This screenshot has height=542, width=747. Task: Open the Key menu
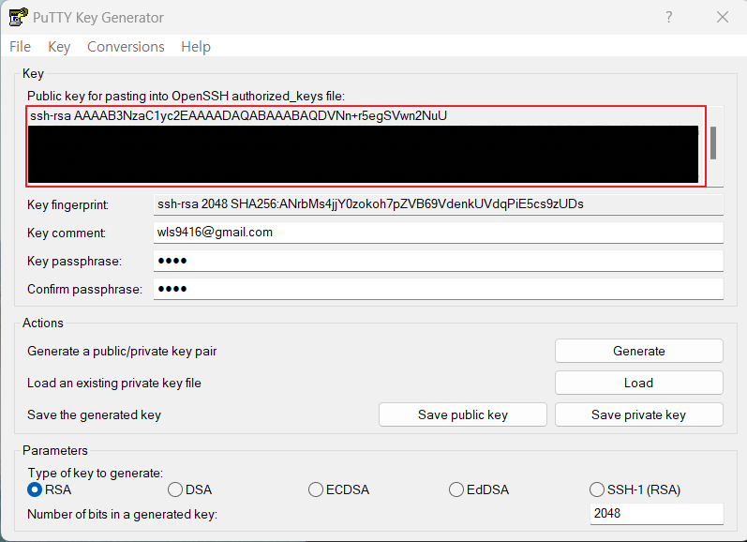point(59,47)
